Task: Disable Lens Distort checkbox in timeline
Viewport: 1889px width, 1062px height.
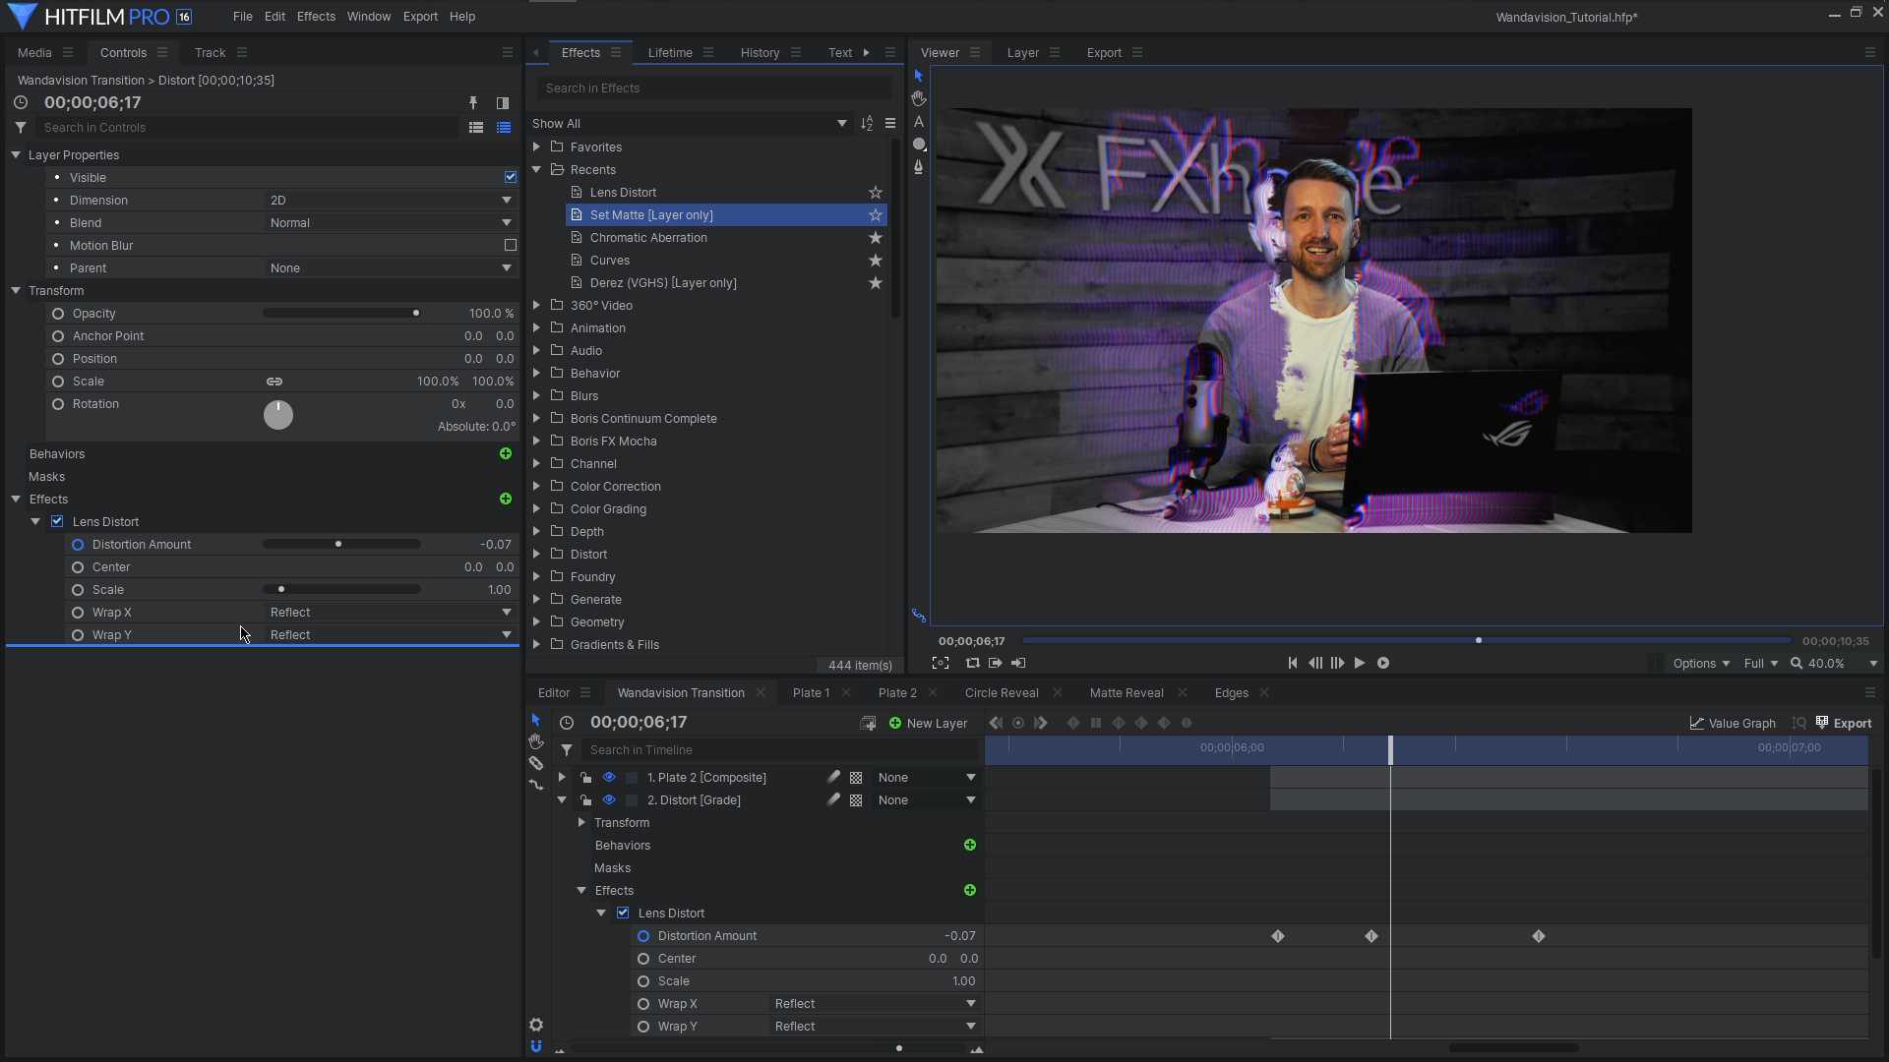Action: tap(623, 914)
